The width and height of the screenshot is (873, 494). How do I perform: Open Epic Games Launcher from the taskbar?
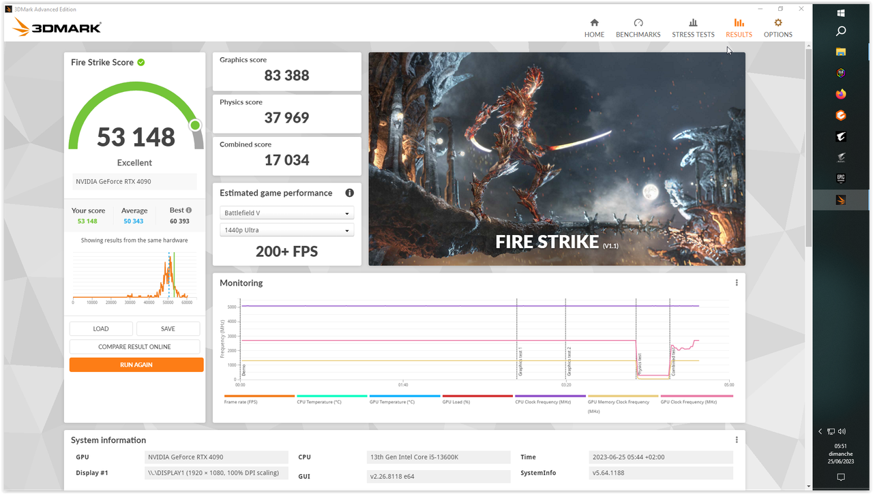tap(841, 179)
